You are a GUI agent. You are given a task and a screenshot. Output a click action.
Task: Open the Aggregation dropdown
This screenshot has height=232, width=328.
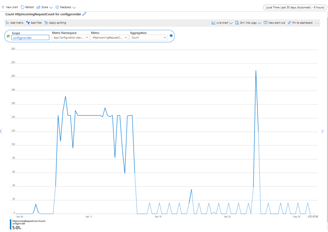(148, 37)
